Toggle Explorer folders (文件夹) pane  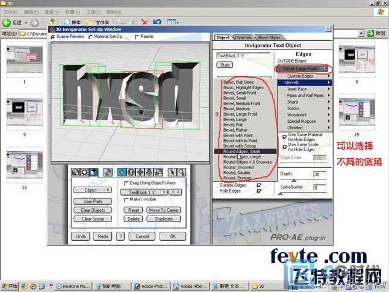tap(98, 22)
